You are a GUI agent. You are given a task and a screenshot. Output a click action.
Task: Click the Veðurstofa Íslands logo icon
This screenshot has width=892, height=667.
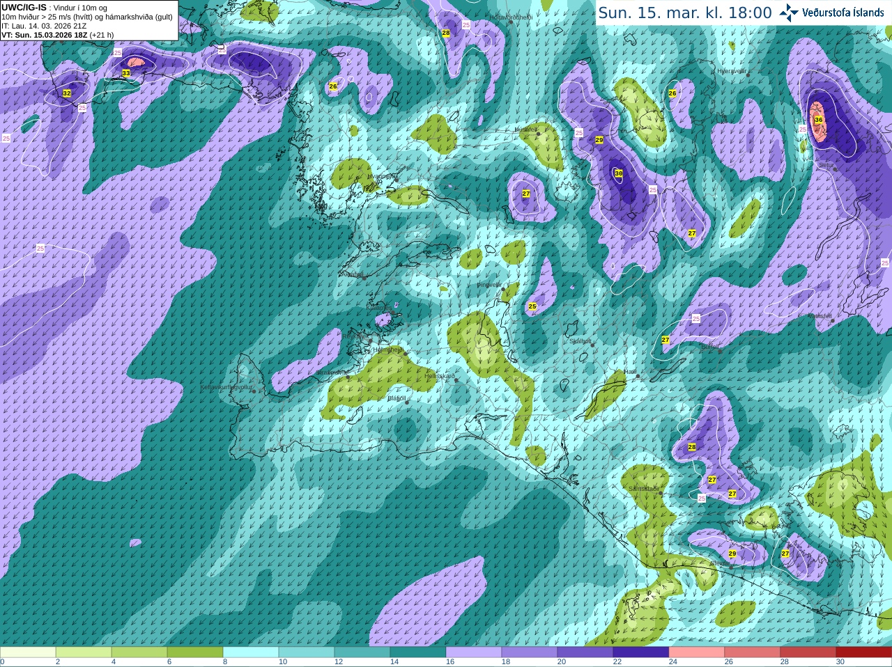coord(789,13)
